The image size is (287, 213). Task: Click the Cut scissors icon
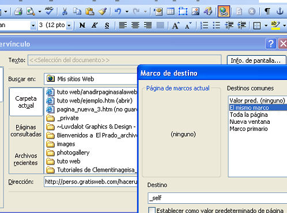(65, 12)
